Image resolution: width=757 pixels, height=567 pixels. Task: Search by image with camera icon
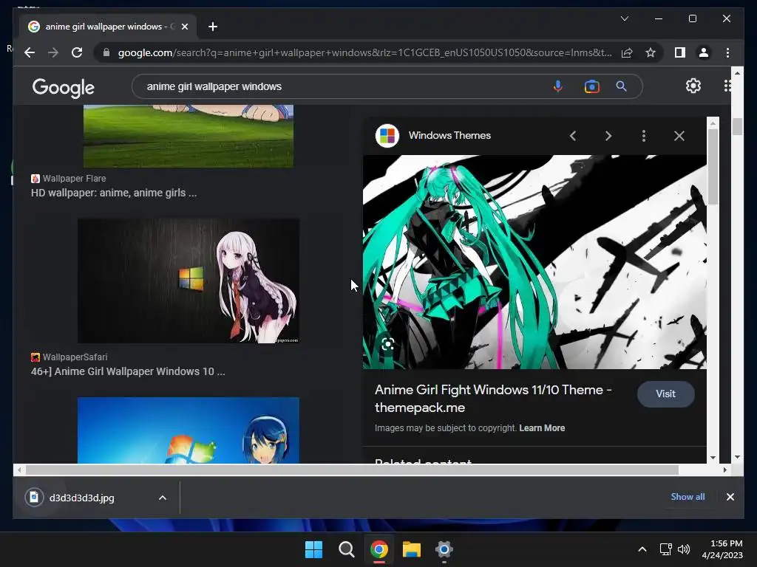(591, 86)
